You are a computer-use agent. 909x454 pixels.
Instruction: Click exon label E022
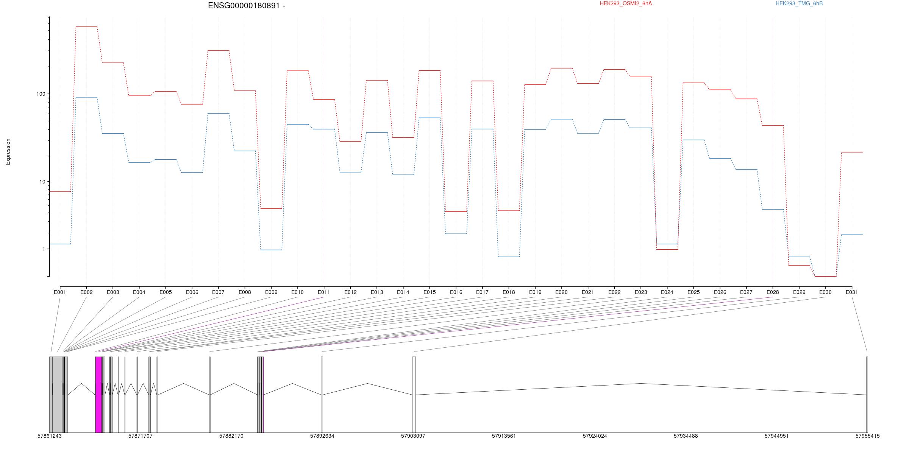[614, 292]
